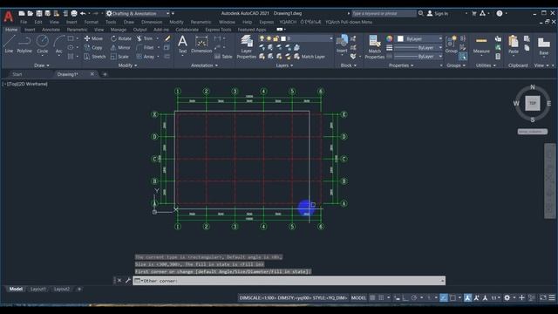Screen dimensions: 558x314
Task: Click the Plot printer icon in quick access
Action: click(x=74, y=13)
